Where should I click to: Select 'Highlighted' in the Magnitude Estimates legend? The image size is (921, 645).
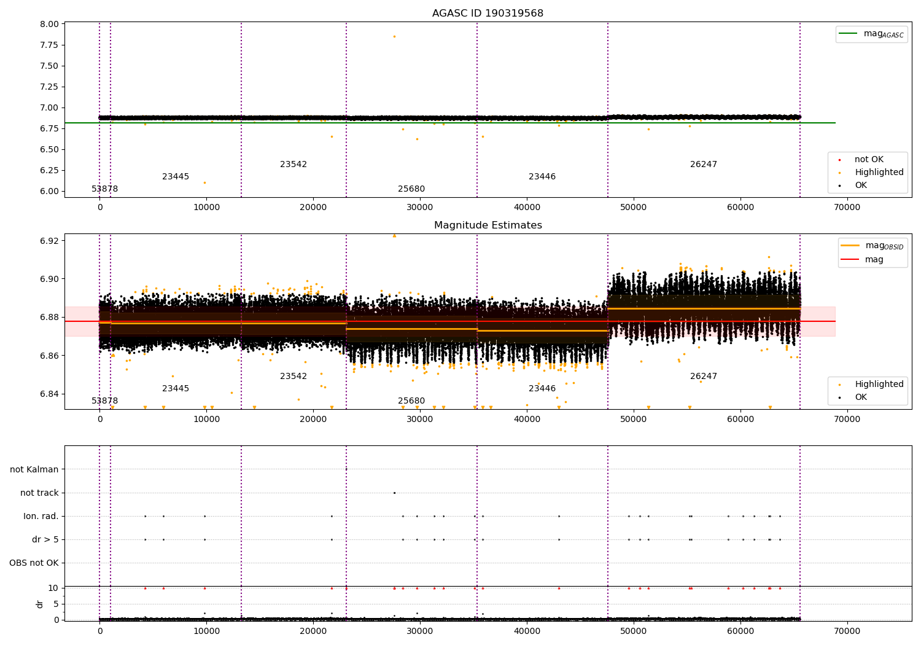(879, 385)
